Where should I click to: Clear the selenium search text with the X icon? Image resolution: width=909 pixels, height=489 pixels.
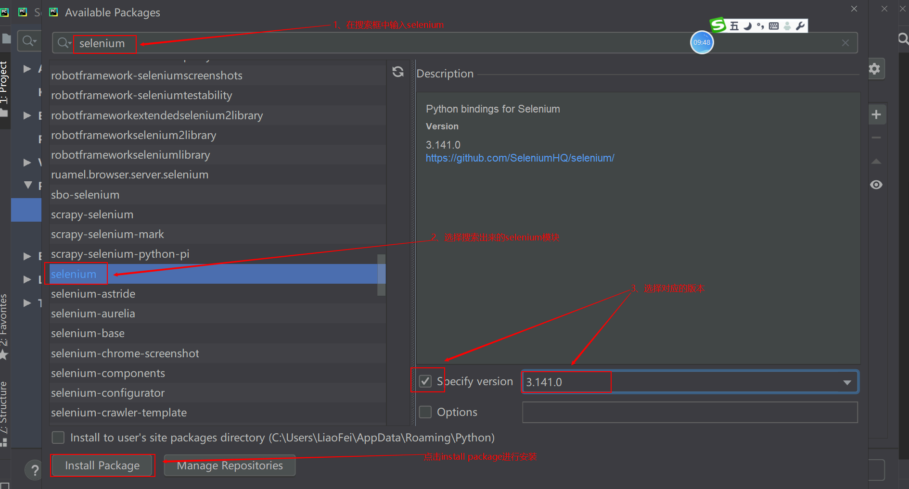845,43
